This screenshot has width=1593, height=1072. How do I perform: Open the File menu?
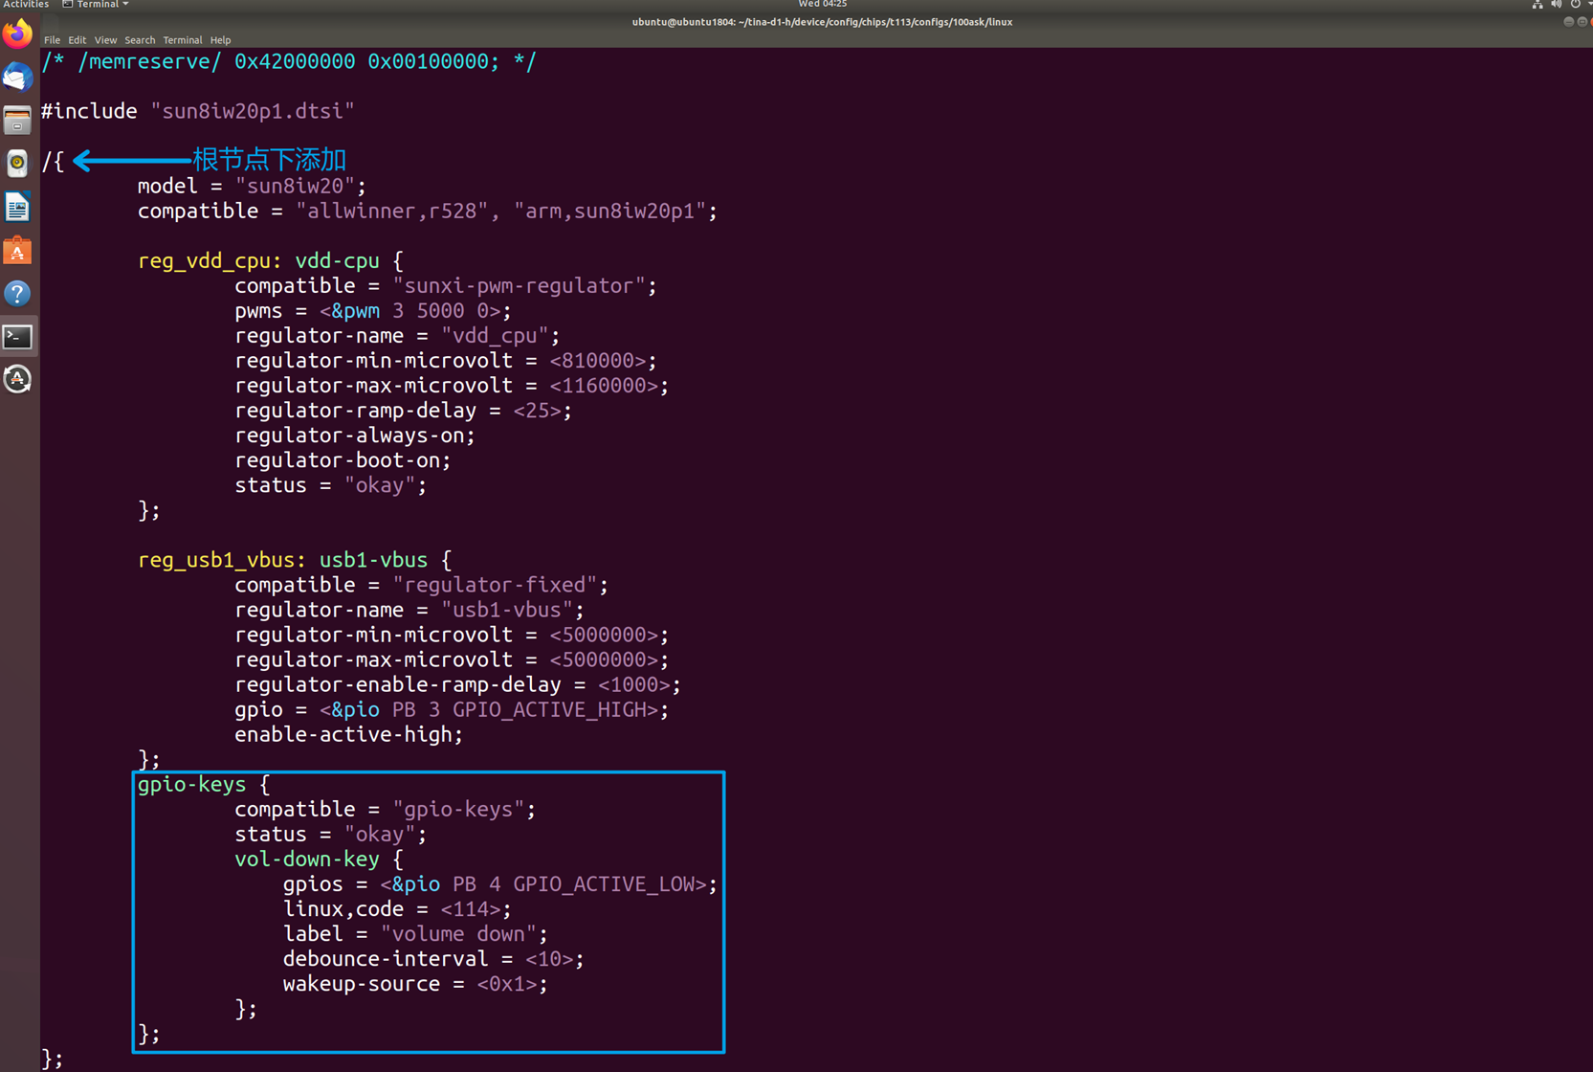click(52, 40)
